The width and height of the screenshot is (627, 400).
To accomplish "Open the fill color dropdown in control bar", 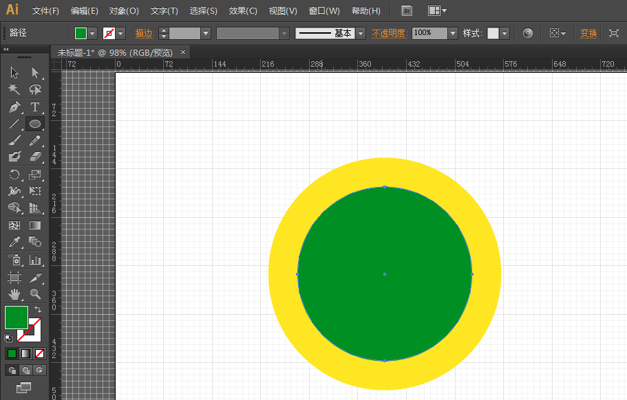I will (93, 33).
